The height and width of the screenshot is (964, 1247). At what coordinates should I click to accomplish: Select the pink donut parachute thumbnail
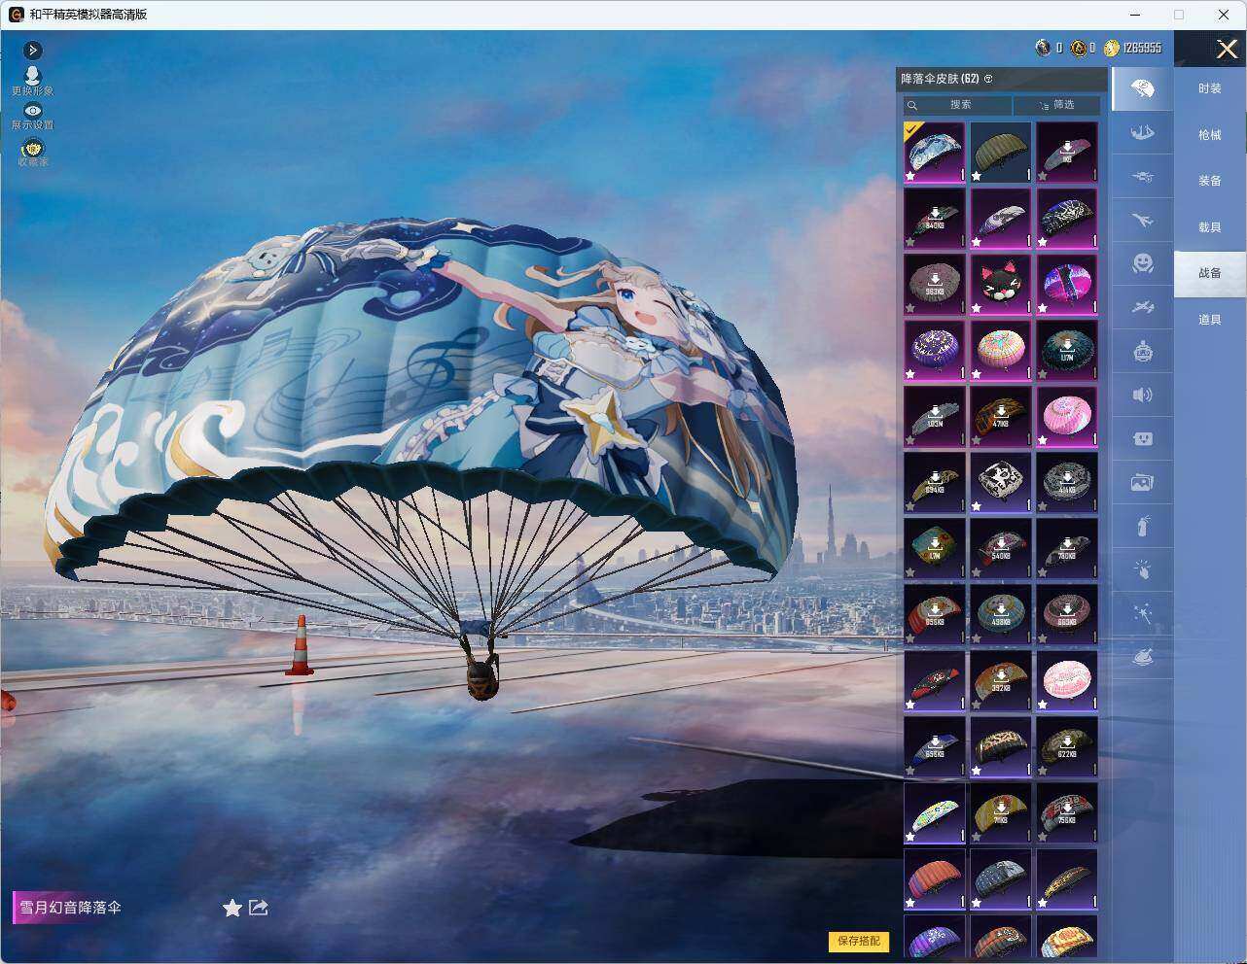point(1067,417)
